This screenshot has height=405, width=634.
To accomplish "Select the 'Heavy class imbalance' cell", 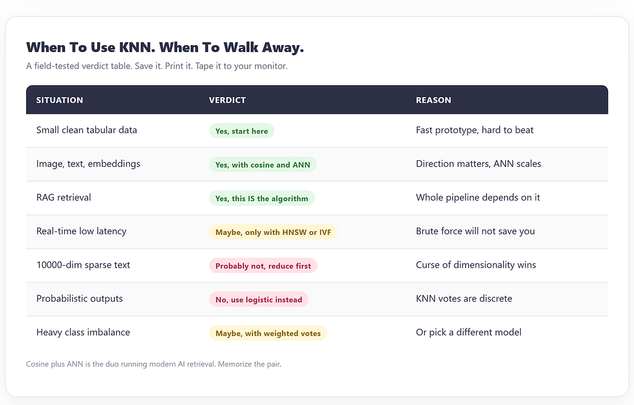I will (x=83, y=332).
